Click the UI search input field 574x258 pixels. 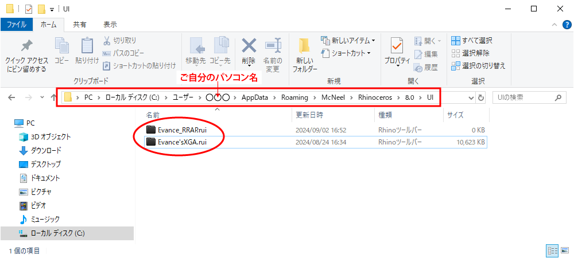coord(525,97)
